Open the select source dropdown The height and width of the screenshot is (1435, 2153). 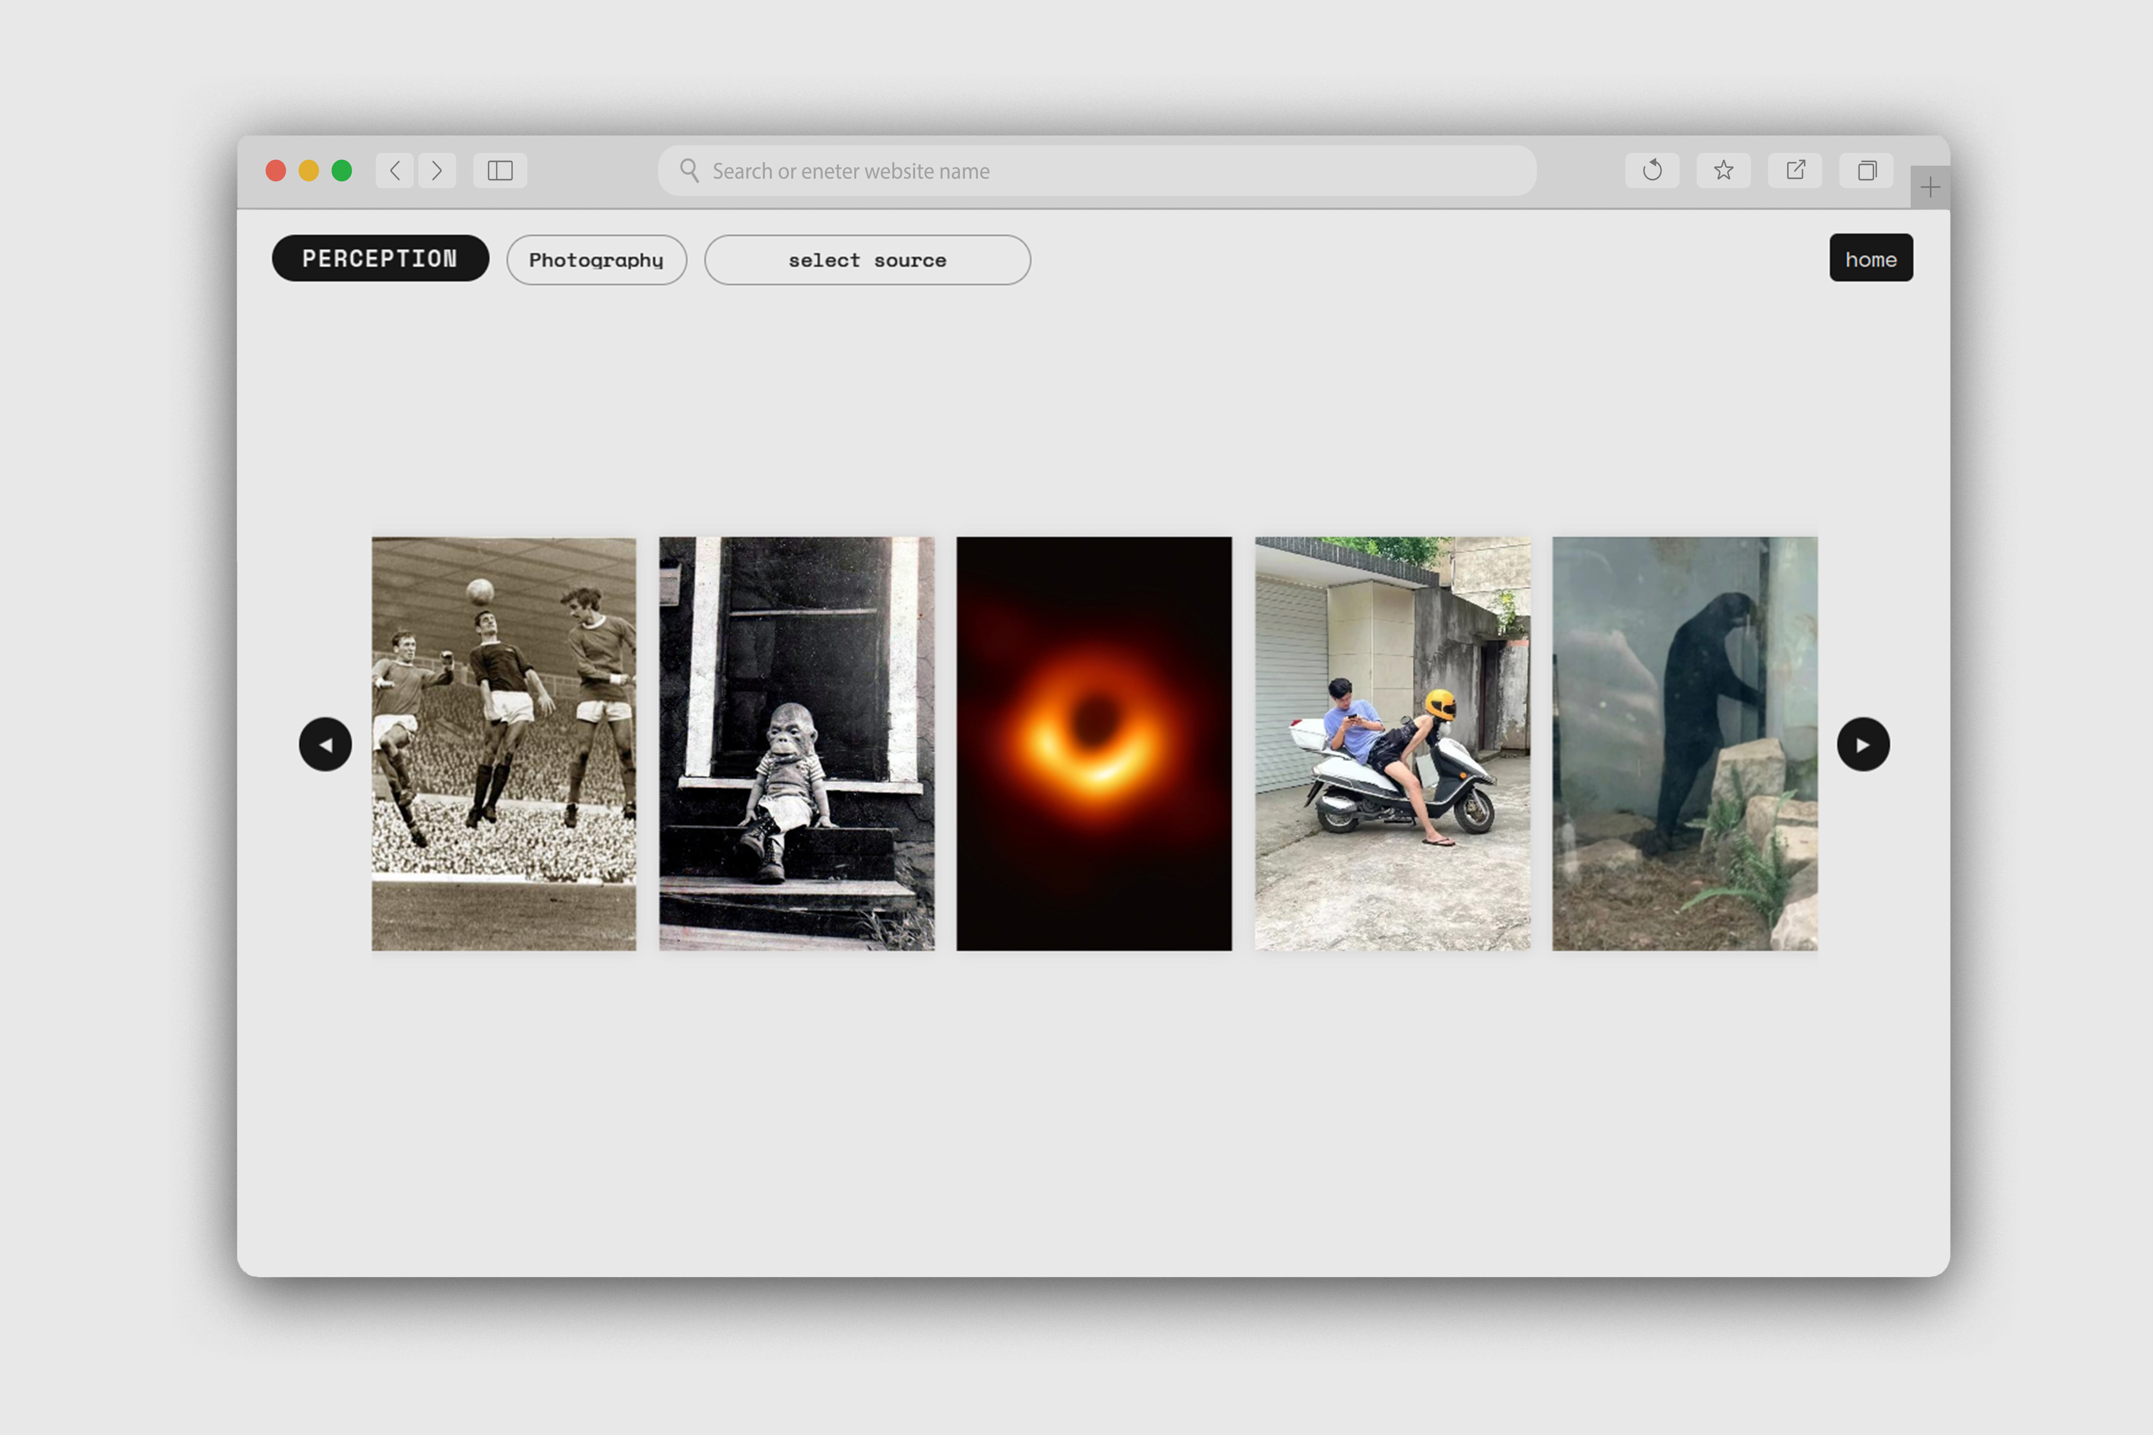pos(867,260)
